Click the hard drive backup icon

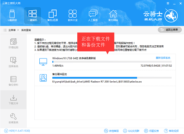43,78
